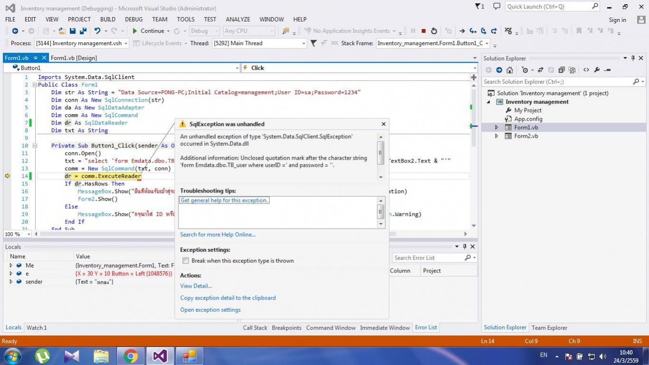Open Chrome from the Windows taskbar
This screenshot has height=365, width=649.
[130, 356]
